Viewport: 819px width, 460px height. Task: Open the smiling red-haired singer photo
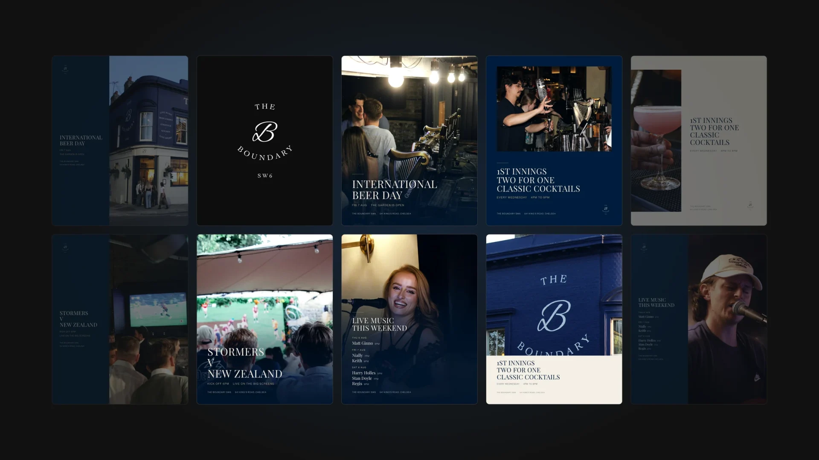pyautogui.click(x=409, y=319)
